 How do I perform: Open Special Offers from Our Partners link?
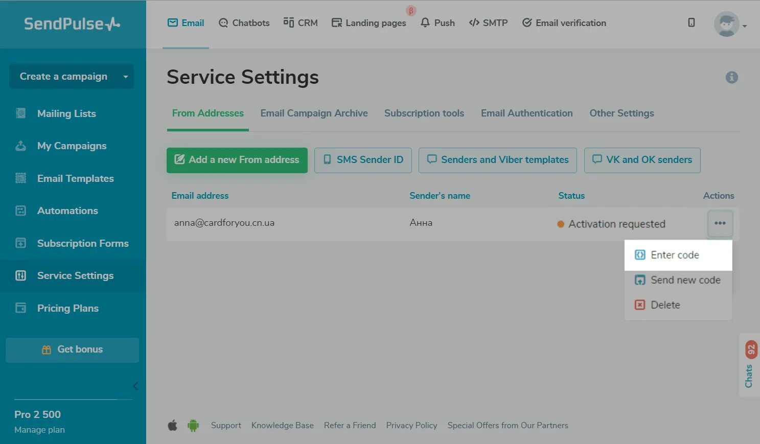[x=508, y=426]
